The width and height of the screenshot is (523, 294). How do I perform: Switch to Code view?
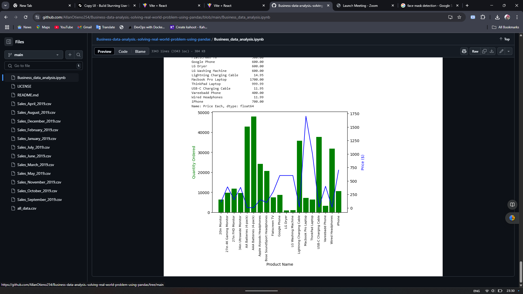[123, 51]
